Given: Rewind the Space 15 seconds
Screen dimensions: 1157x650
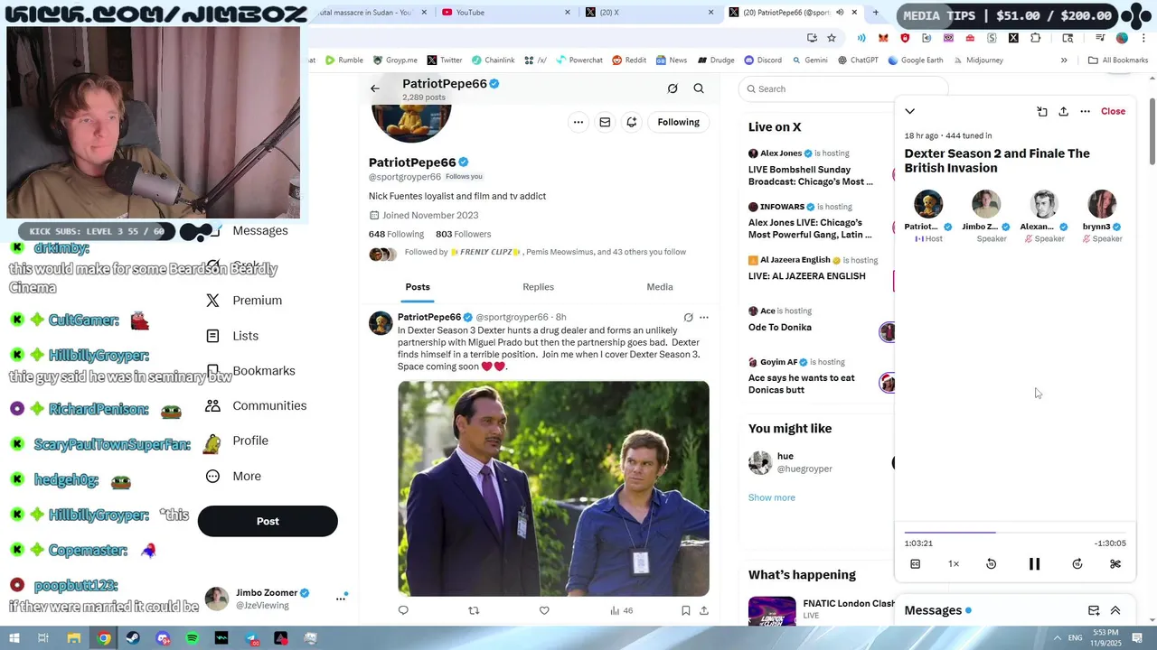Looking at the screenshot, I should 991,564.
